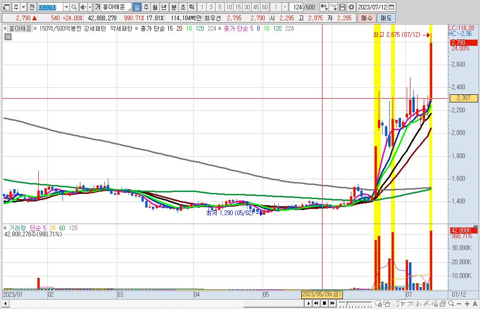Adjust the replay speed slider
The height and width of the screenshot is (309, 480).
(x=347, y=302)
